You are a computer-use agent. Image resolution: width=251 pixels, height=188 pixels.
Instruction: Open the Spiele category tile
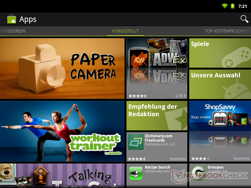[220, 53]
